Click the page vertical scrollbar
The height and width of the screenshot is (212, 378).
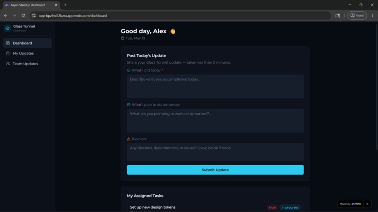(x=377, y=87)
